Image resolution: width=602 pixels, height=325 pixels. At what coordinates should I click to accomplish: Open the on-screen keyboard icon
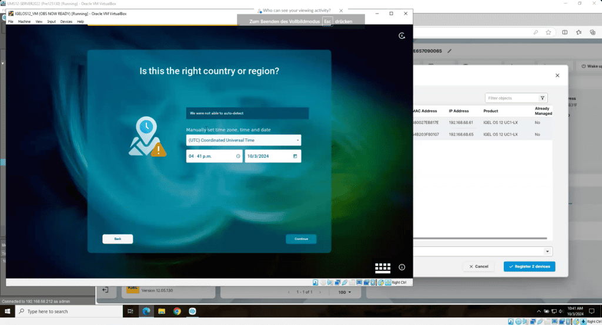[x=382, y=268]
